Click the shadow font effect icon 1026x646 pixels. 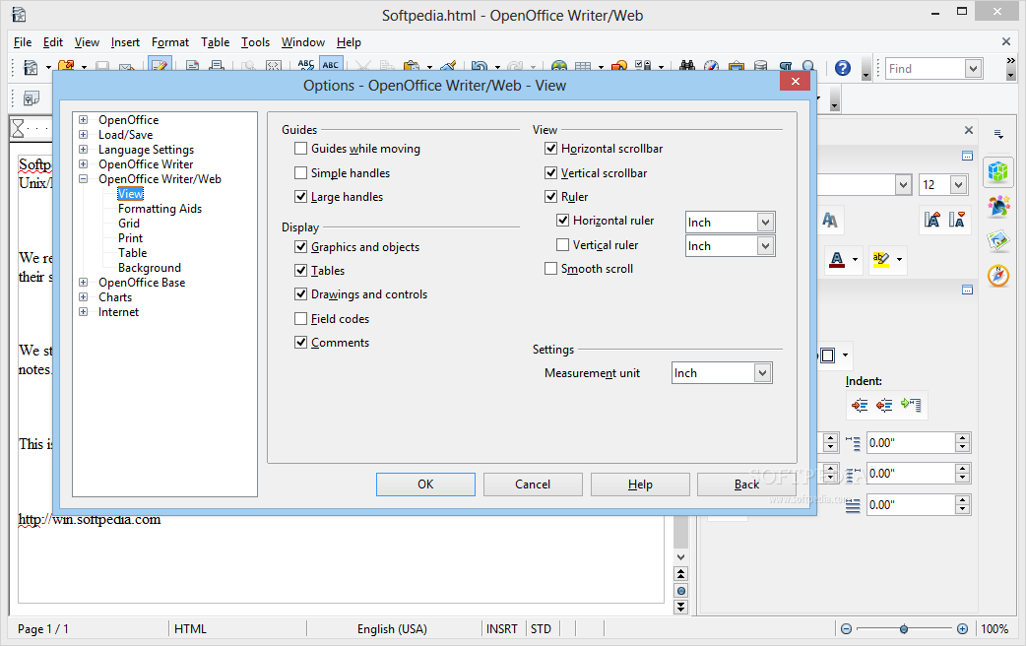click(x=830, y=221)
